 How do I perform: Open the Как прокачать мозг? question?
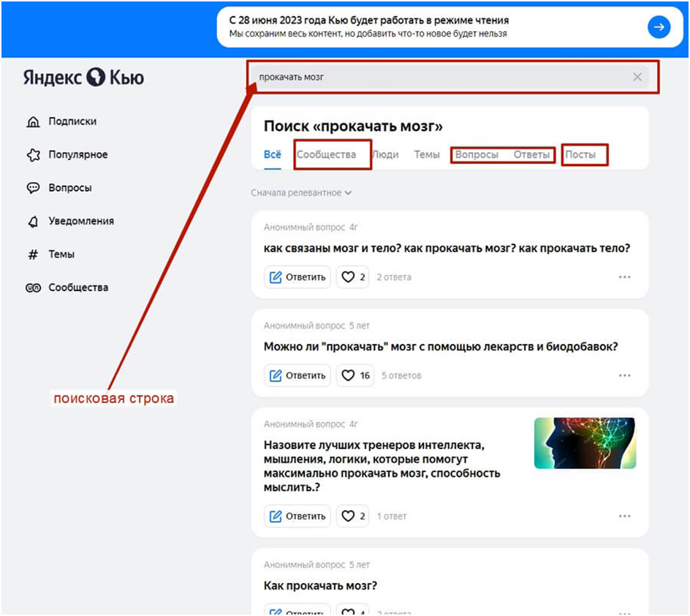[320, 586]
